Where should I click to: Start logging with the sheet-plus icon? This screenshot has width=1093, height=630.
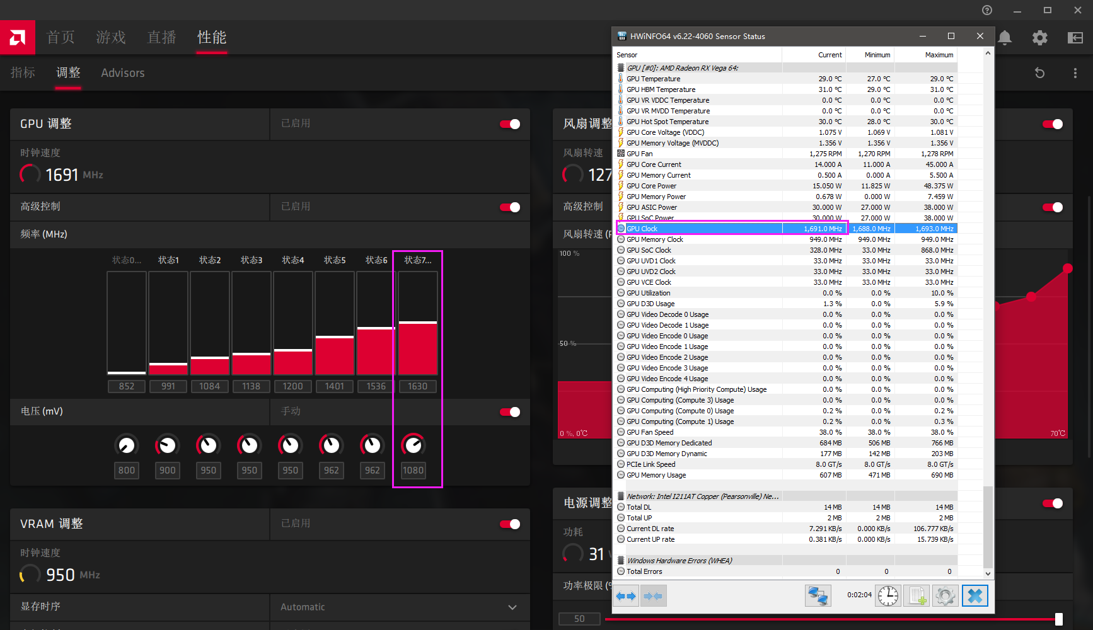point(917,595)
